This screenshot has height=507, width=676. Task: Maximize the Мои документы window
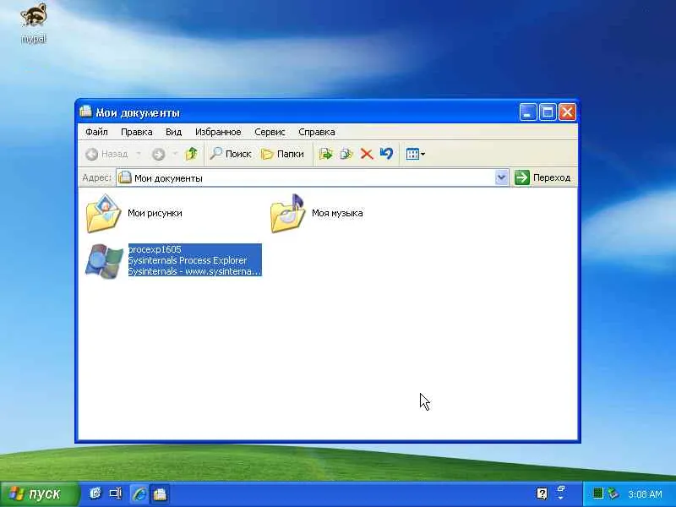coord(548,112)
